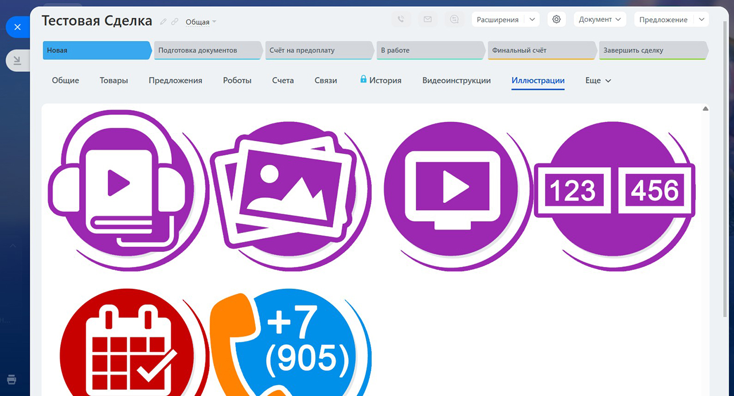This screenshot has height=396, width=734.
Task: Open settings via the gear icon
Action: point(556,20)
